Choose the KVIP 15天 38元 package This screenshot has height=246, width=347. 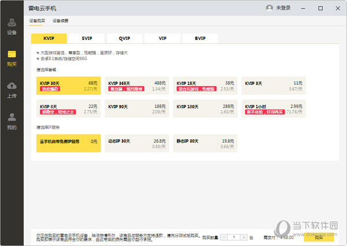pyautogui.click(x=205, y=86)
